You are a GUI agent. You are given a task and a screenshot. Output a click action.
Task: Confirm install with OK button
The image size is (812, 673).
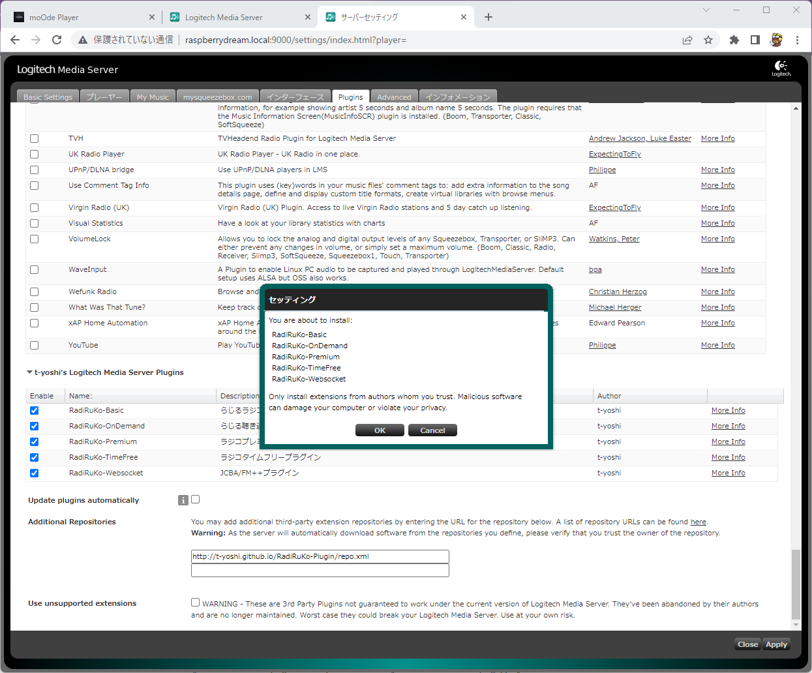click(x=380, y=430)
